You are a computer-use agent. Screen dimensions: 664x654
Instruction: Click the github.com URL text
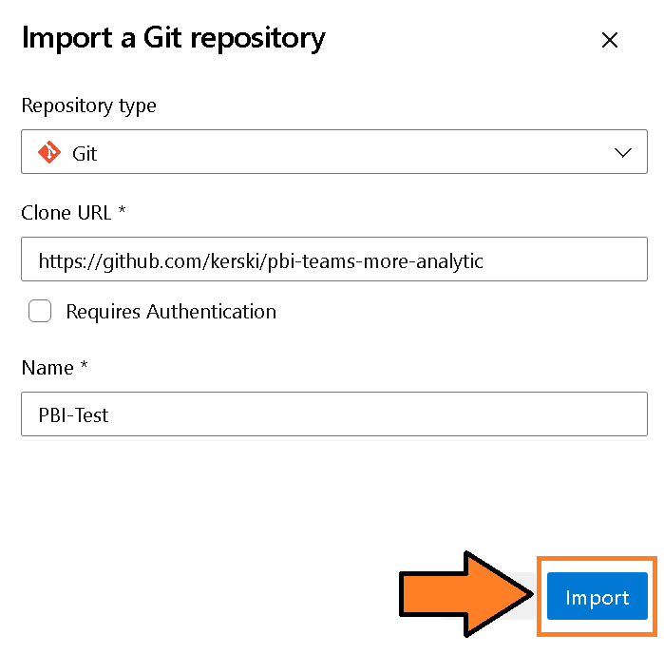coord(260,260)
